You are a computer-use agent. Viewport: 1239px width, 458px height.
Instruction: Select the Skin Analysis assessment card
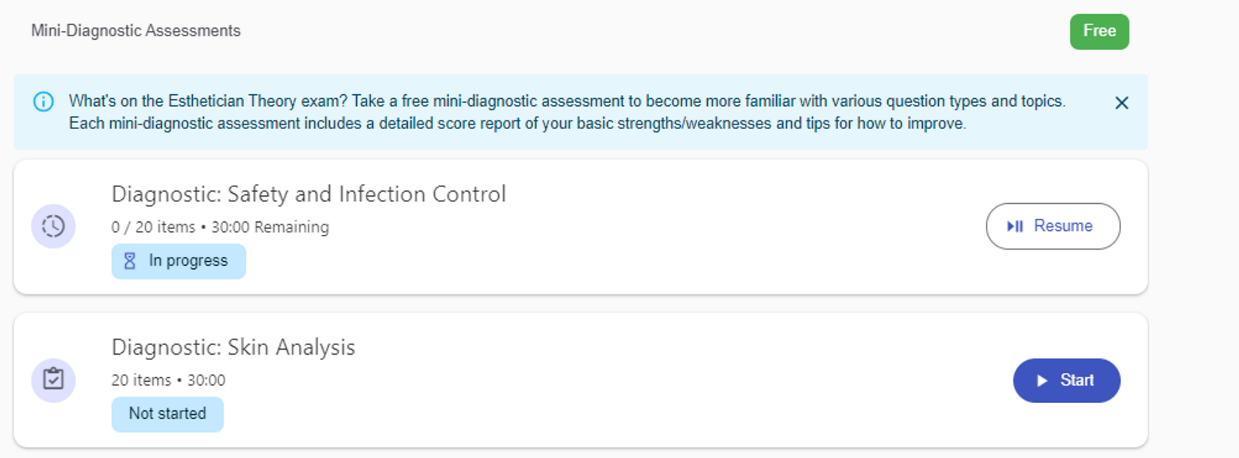pyautogui.click(x=581, y=381)
